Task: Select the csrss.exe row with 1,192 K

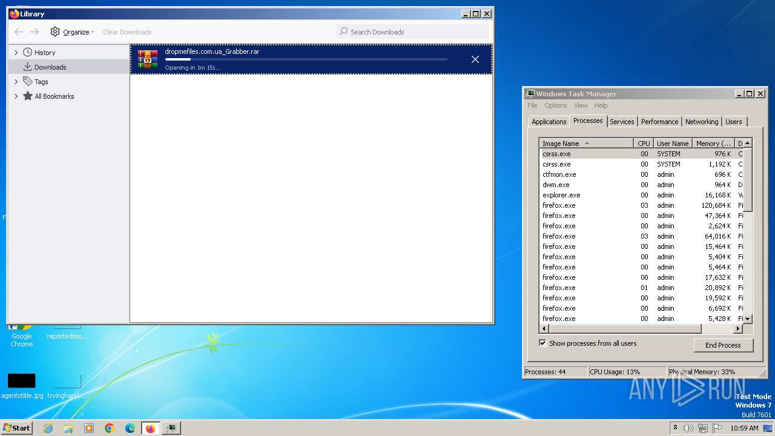Action: click(641, 164)
